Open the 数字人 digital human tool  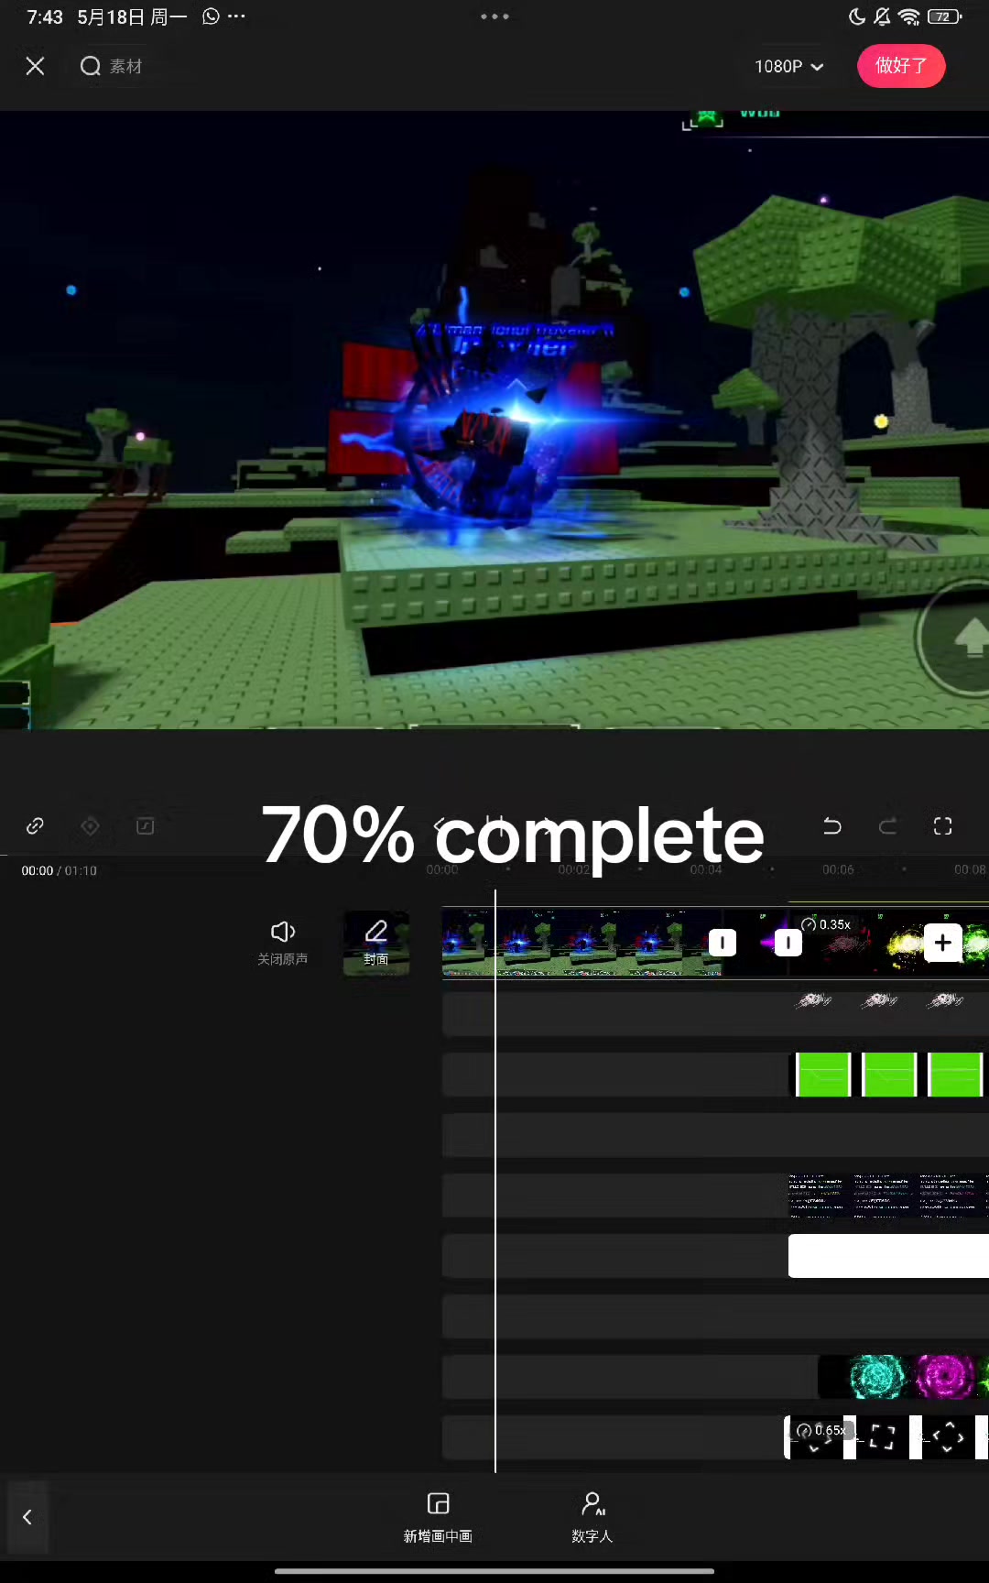pyautogui.click(x=592, y=1518)
